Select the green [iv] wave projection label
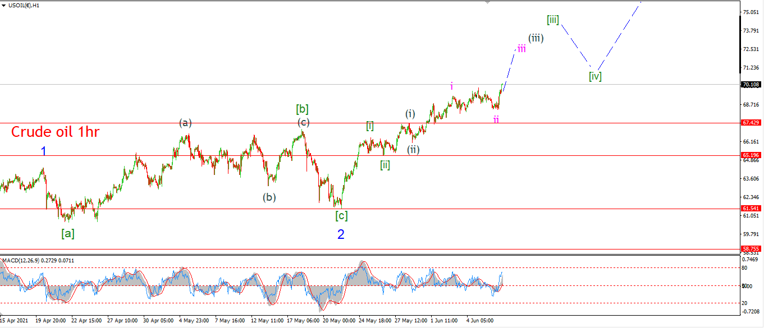This screenshot has height=328, width=764. click(x=595, y=76)
